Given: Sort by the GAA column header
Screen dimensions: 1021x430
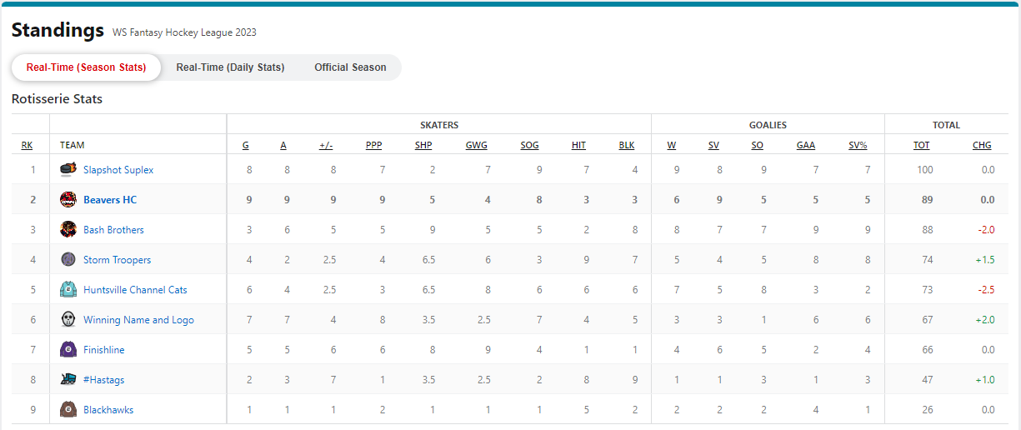Looking at the screenshot, I should (805, 145).
